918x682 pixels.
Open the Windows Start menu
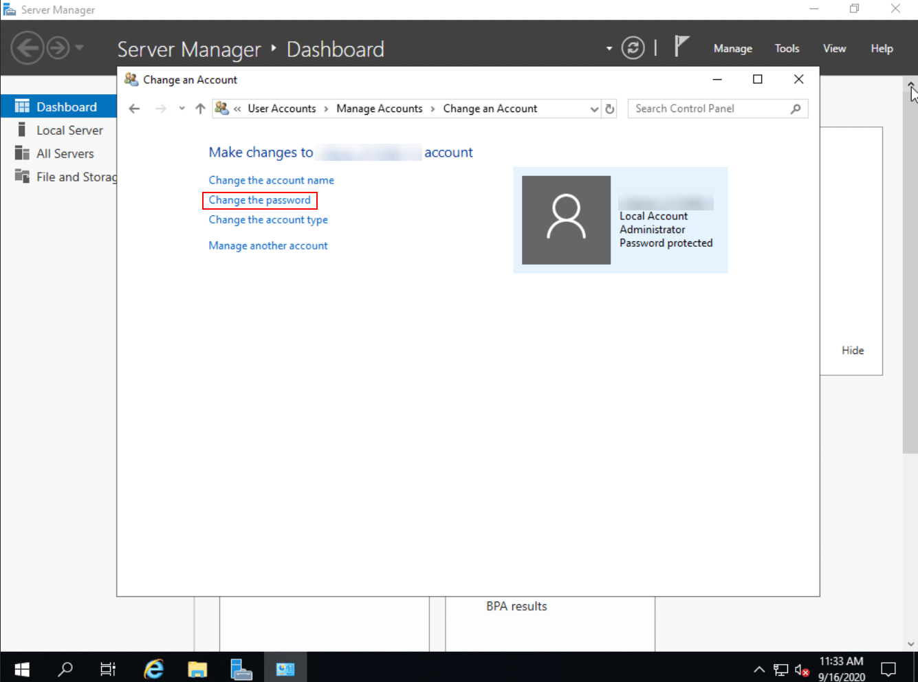coord(22,668)
